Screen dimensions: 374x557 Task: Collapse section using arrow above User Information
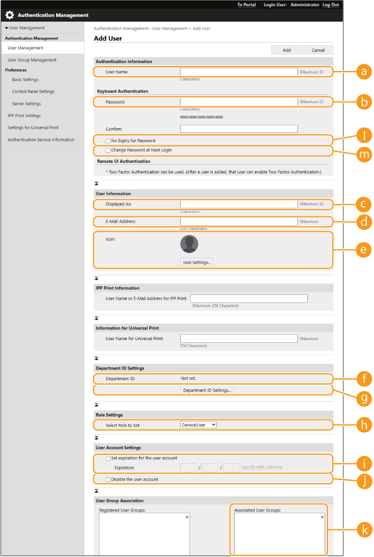click(97, 183)
